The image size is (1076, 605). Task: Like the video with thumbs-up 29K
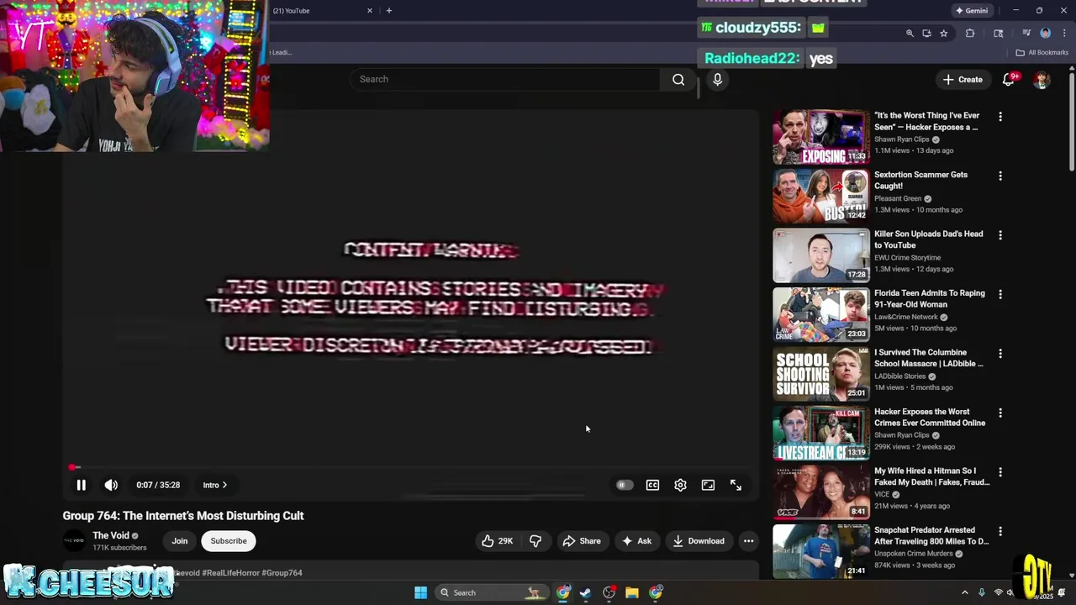pyautogui.click(x=497, y=541)
